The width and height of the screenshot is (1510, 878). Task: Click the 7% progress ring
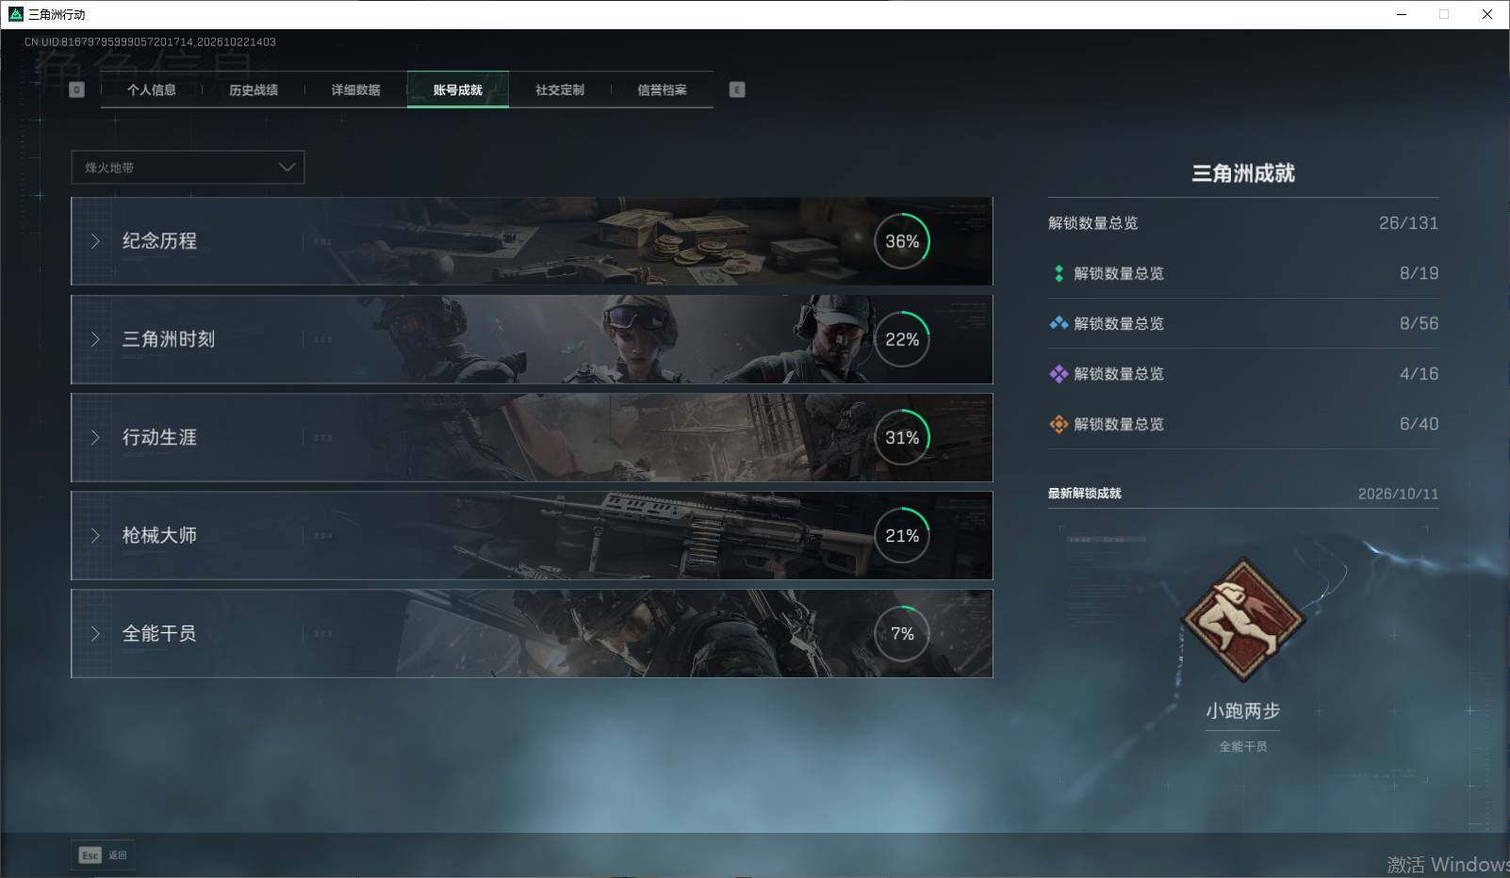tap(902, 633)
